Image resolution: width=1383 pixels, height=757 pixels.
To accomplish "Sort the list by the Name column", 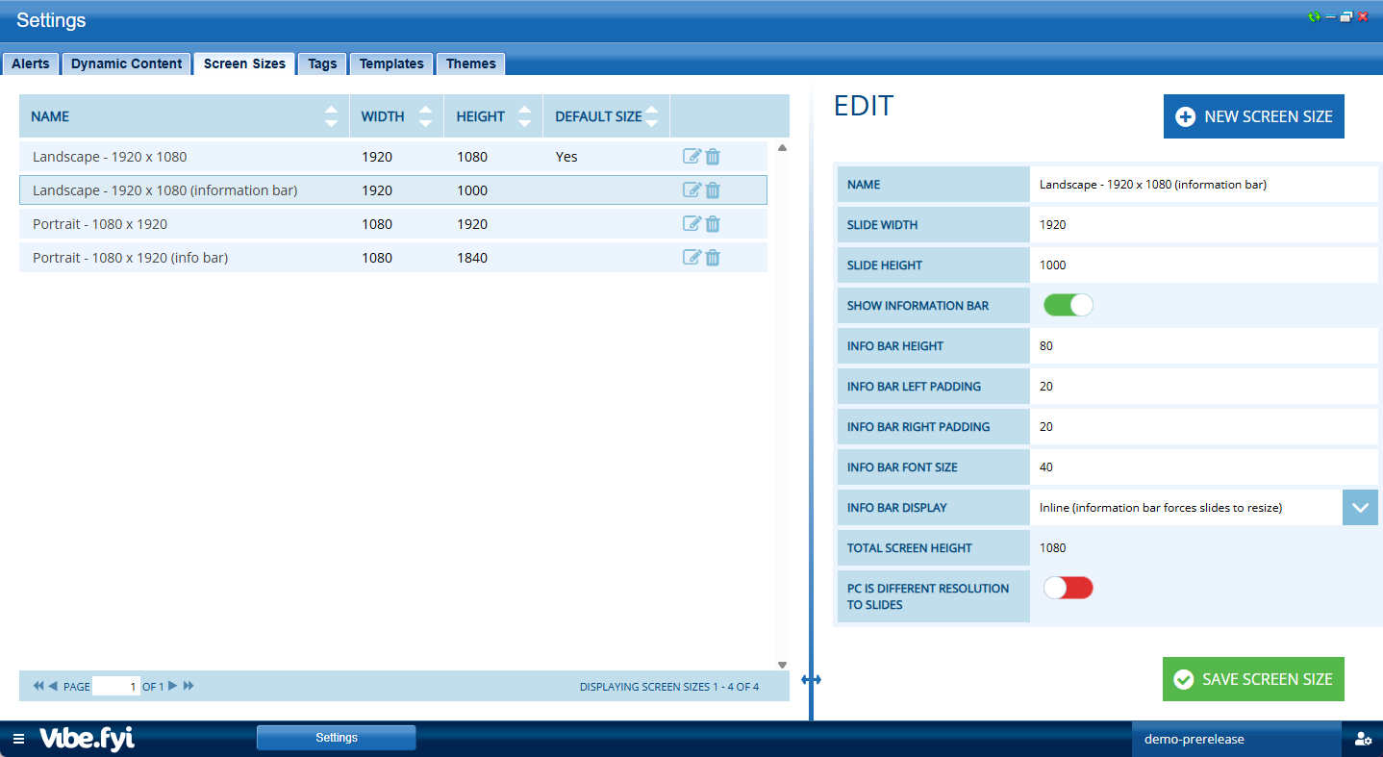I will pos(331,116).
